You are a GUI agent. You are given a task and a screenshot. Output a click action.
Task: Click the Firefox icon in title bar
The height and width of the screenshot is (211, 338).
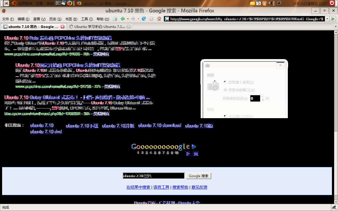point(4,11)
